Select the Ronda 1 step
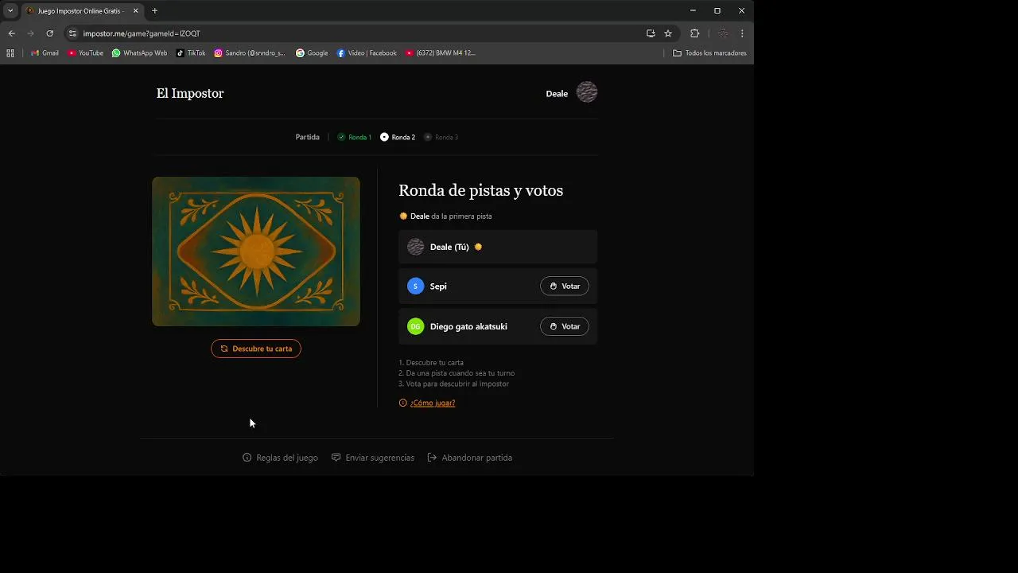1018x573 pixels. (x=355, y=137)
